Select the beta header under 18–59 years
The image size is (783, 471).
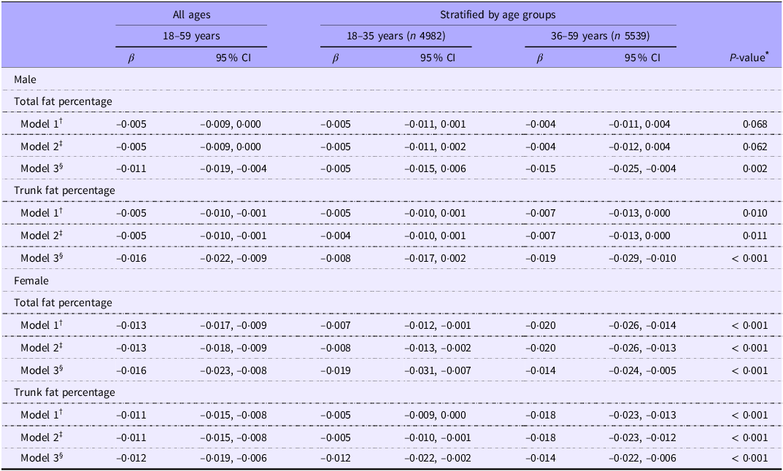click(131, 58)
